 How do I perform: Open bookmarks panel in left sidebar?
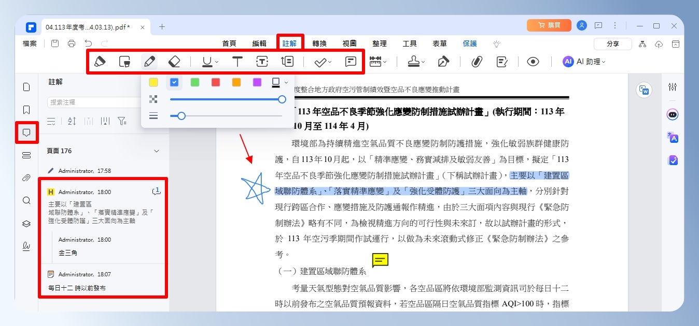pyautogui.click(x=27, y=110)
